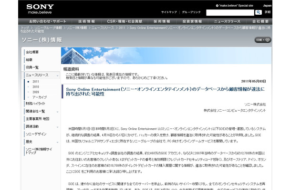Click inside the search input field
The width and height of the screenshot is (291, 190).
click(x=230, y=12)
